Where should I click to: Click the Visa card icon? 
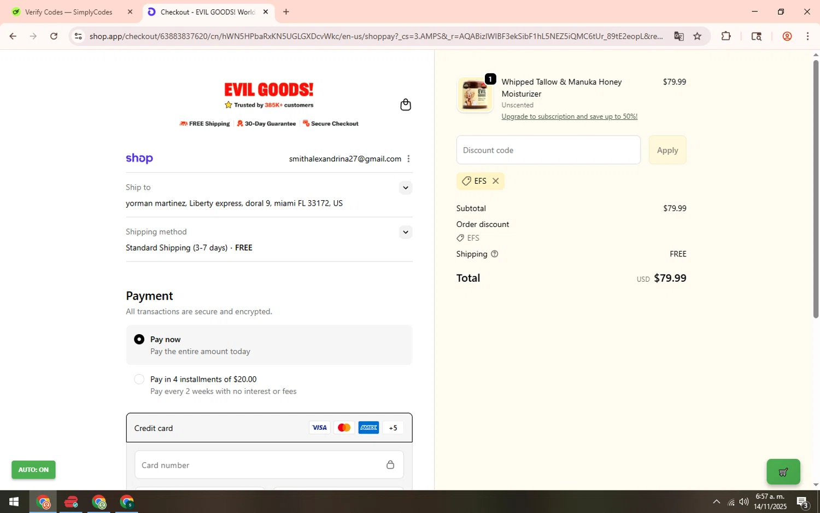coord(319,428)
